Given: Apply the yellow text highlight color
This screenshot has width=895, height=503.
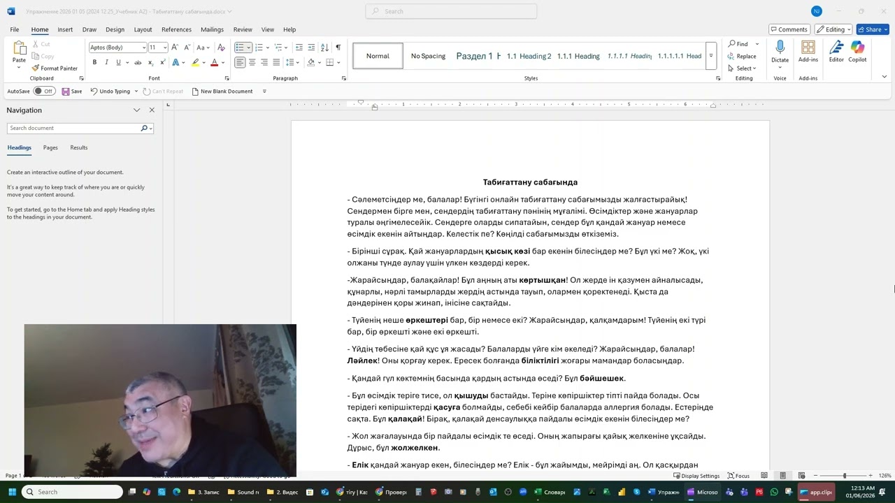Looking at the screenshot, I should click(195, 62).
